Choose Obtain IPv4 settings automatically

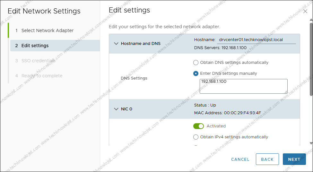(x=196, y=137)
